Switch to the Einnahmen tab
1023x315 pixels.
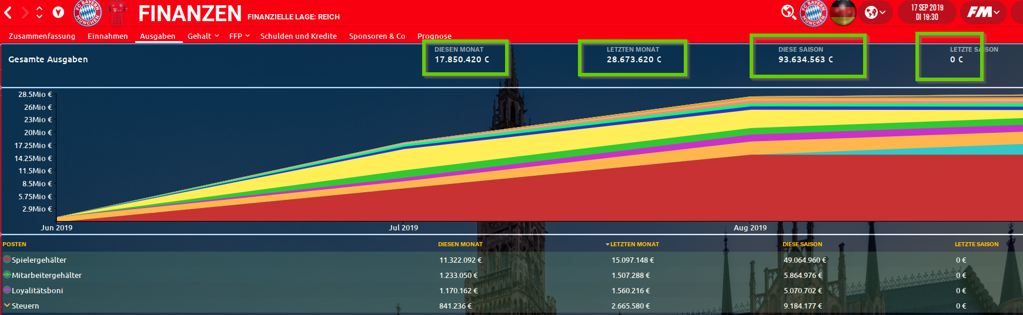pos(108,36)
